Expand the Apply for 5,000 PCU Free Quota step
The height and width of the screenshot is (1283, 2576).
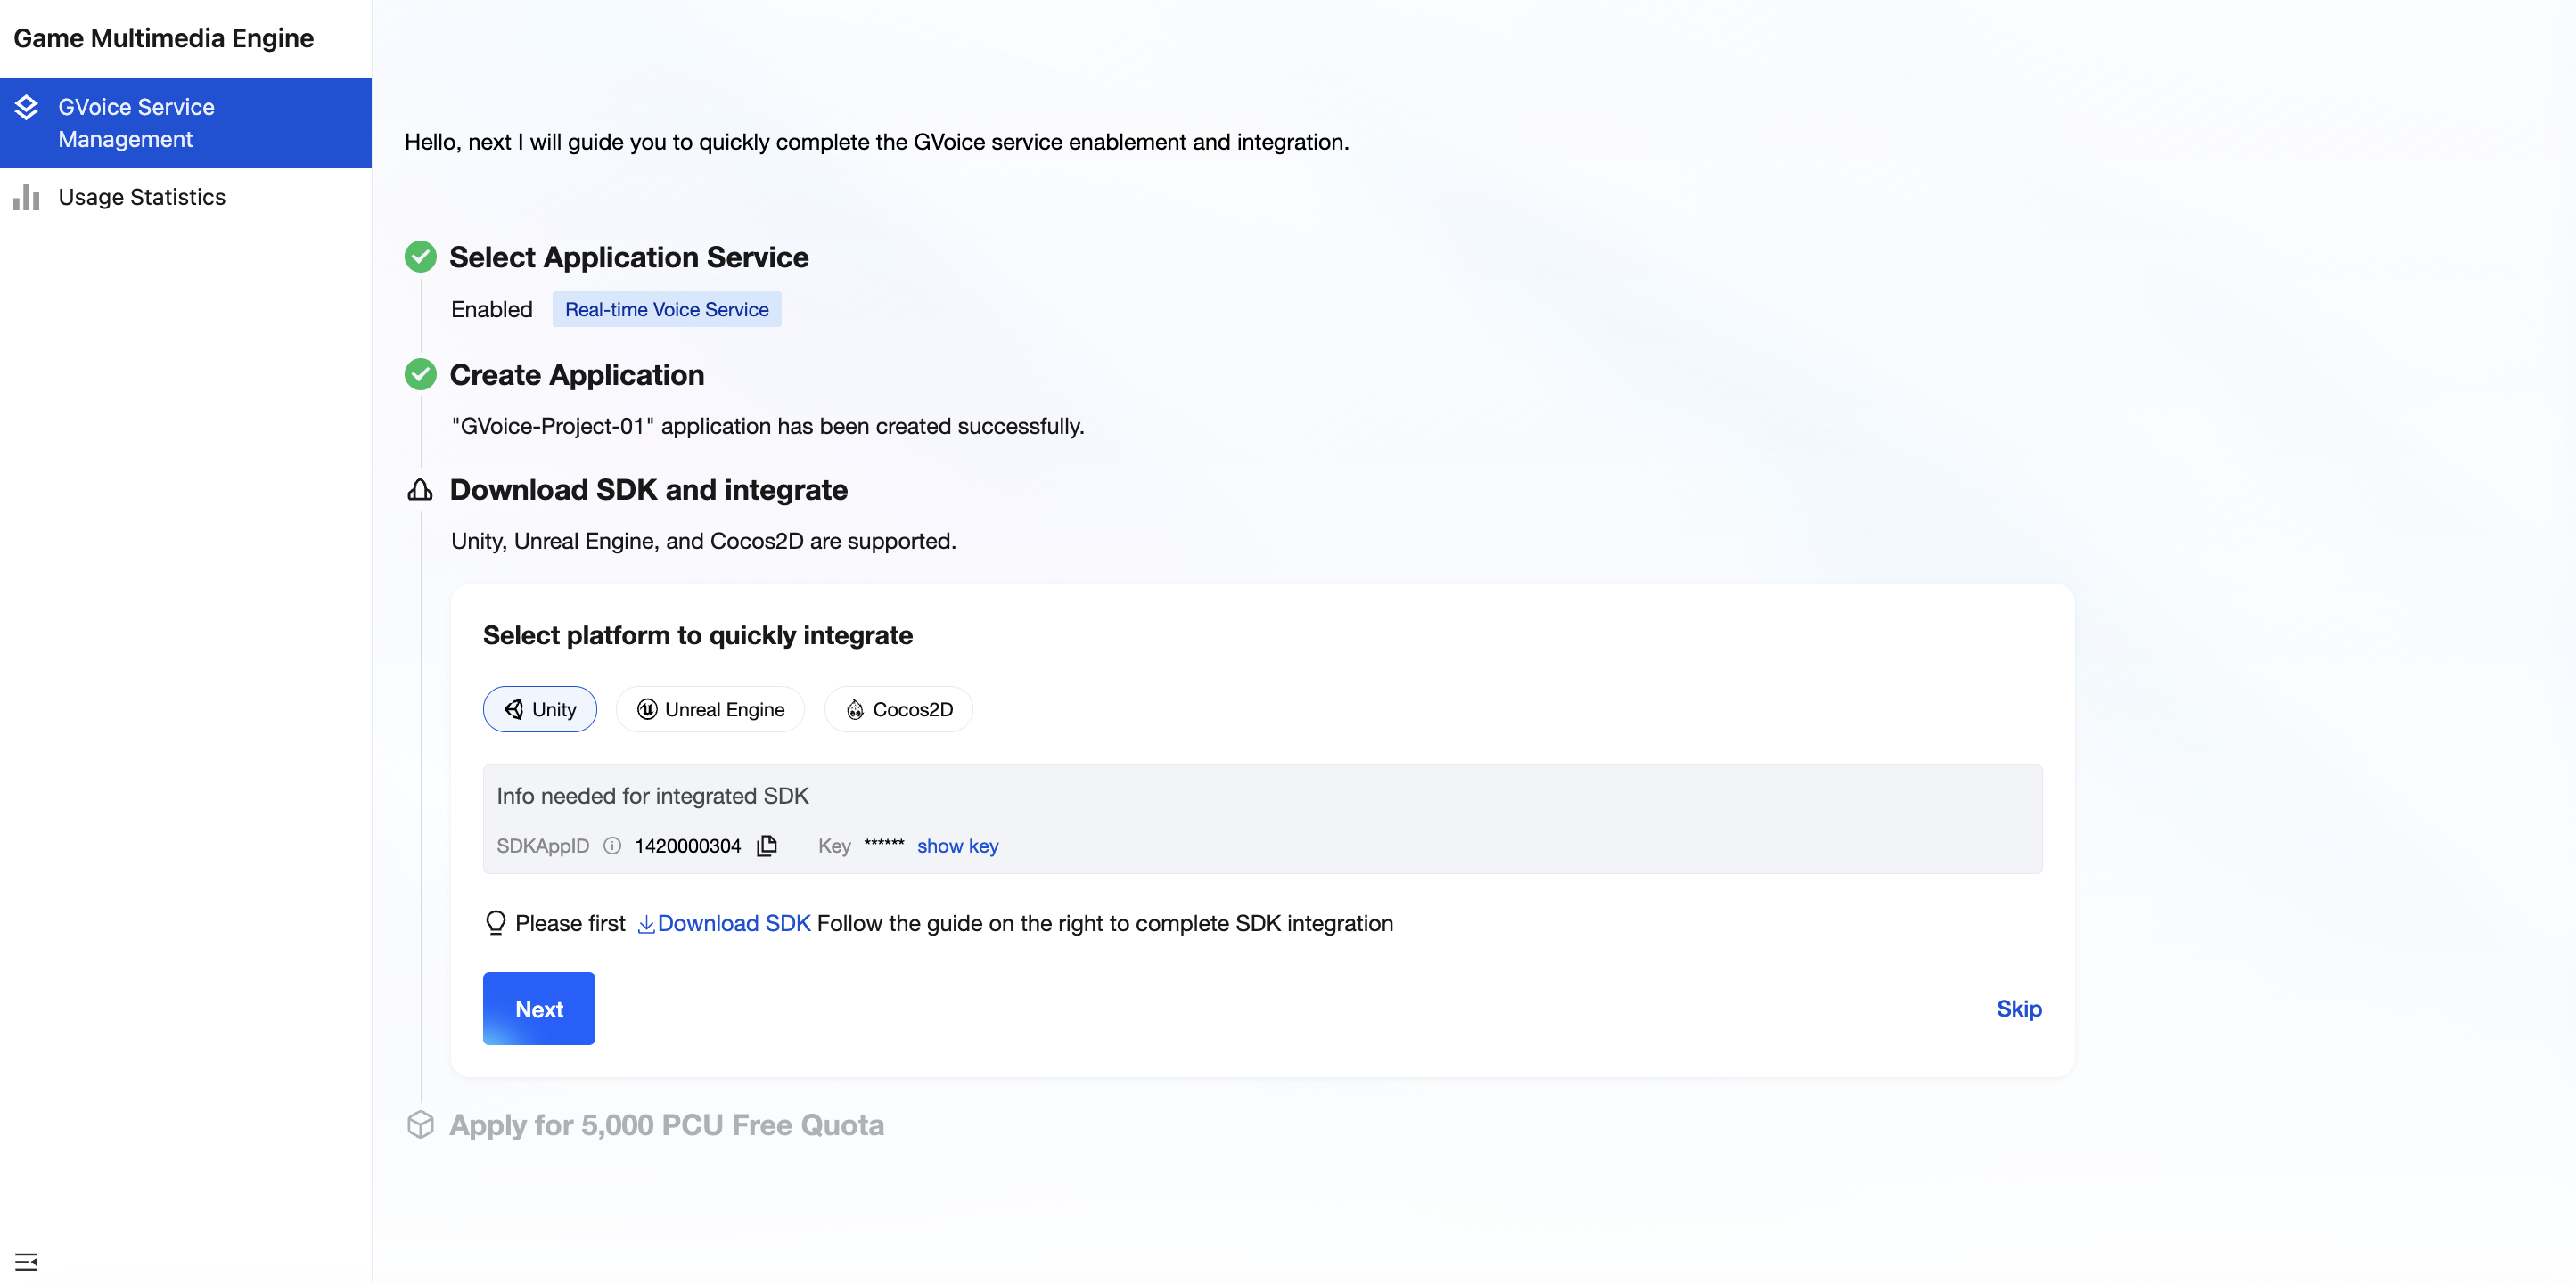pos(666,1124)
